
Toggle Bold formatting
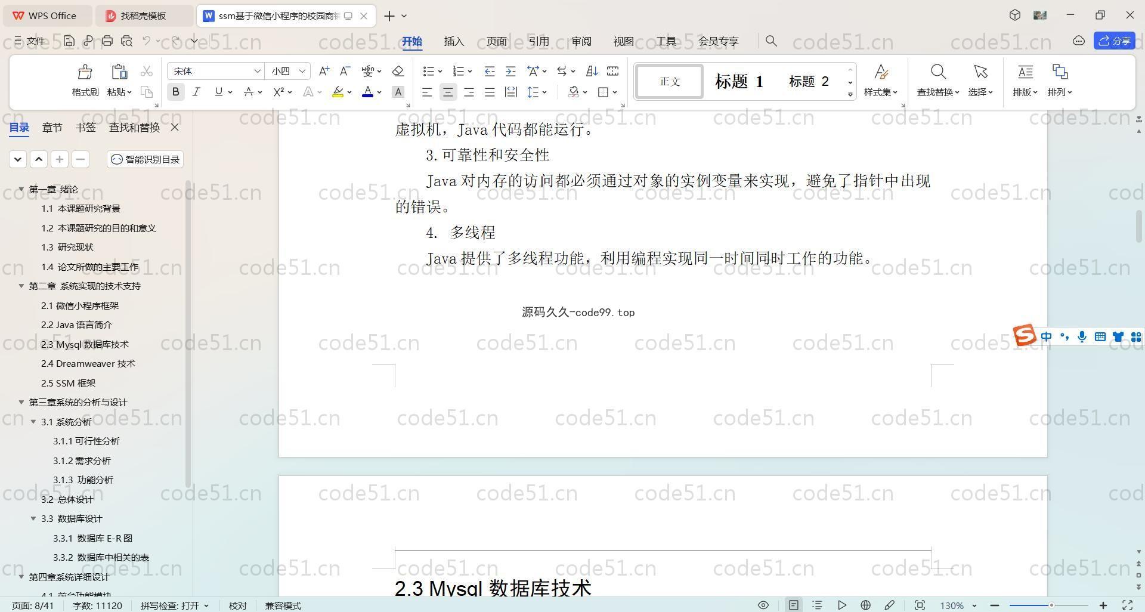click(175, 92)
